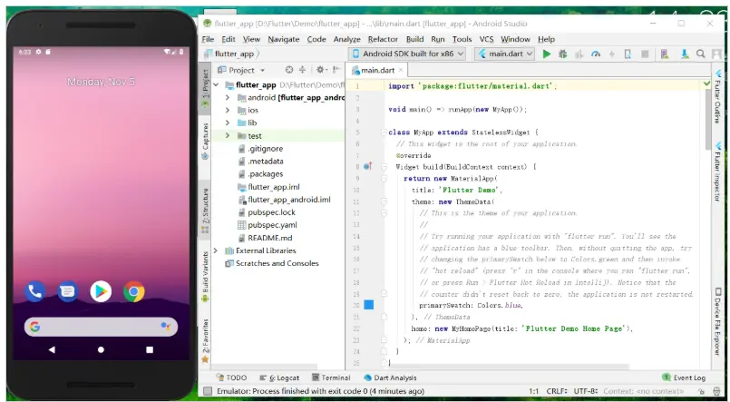Start debugging with the bug icon
730x402 pixels.
[563, 54]
